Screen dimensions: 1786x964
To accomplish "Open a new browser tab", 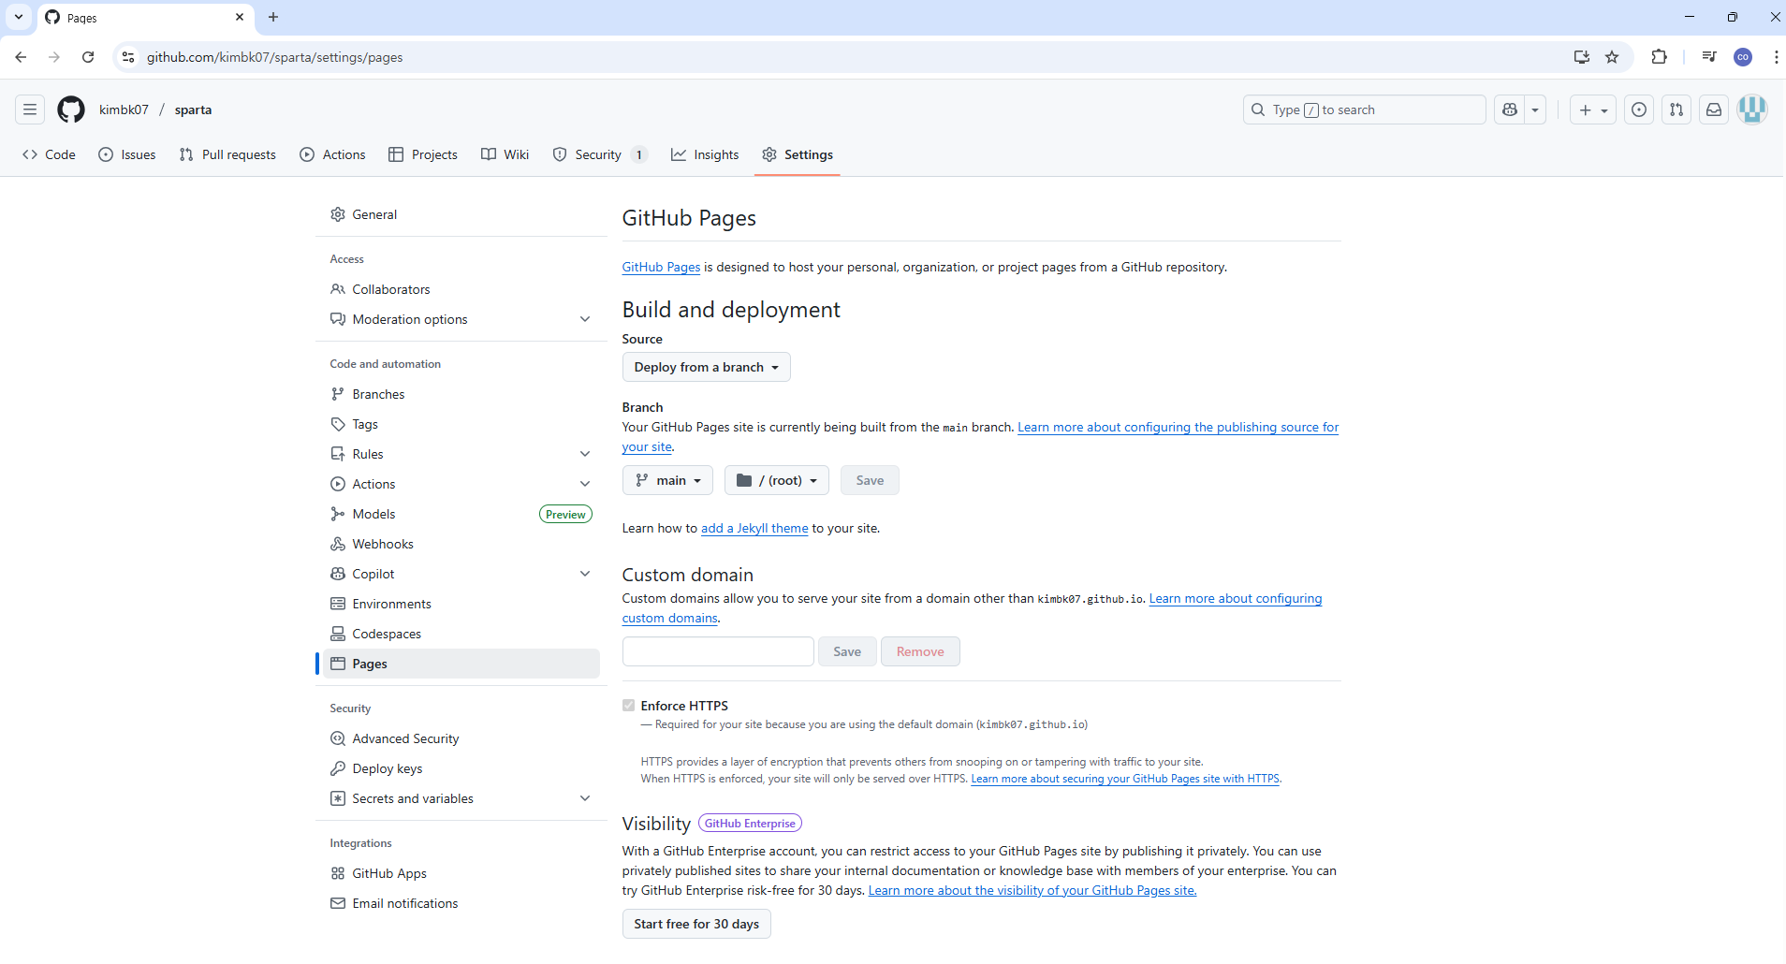I will 273,17.
